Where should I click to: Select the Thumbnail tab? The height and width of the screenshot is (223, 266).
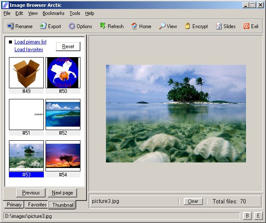click(x=62, y=205)
